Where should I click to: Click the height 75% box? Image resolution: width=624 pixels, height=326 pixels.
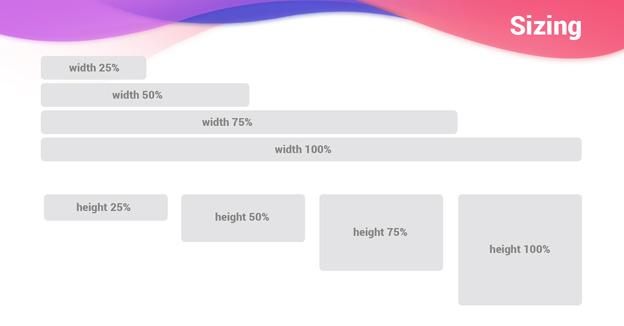(381, 233)
